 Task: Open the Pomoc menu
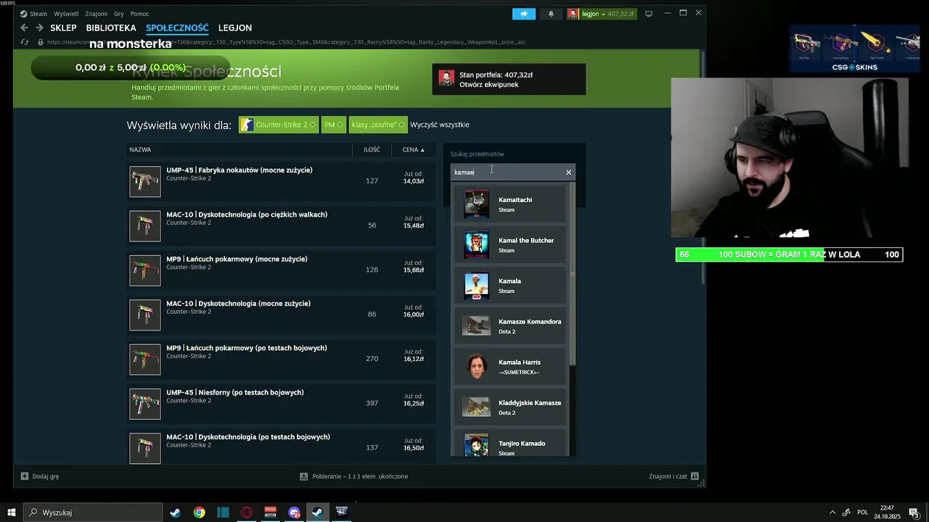point(139,14)
